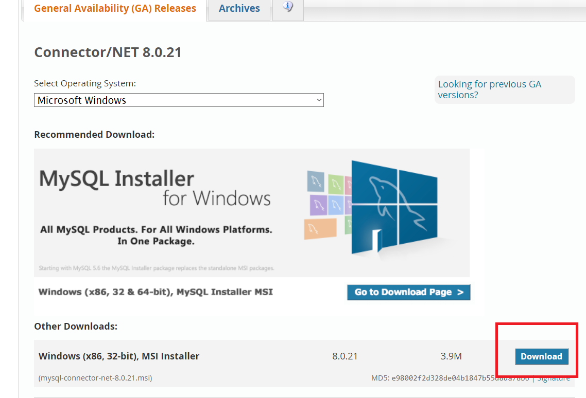Click the '3.9M' file size cell
This screenshot has height=398, width=586.
pos(451,356)
